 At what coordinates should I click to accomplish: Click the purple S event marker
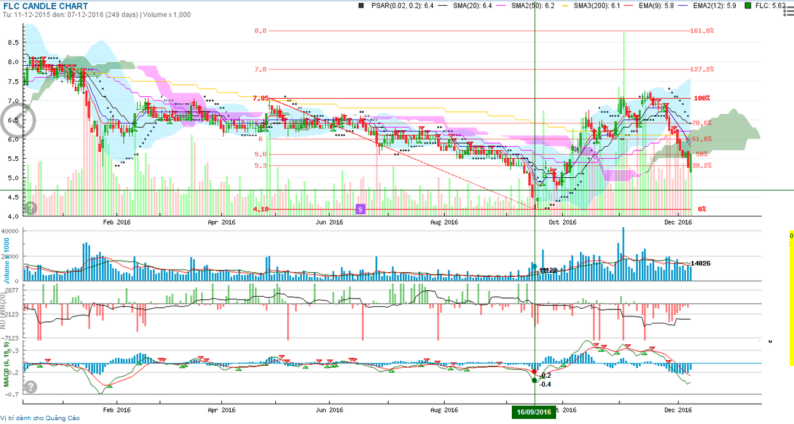click(361, 208)
